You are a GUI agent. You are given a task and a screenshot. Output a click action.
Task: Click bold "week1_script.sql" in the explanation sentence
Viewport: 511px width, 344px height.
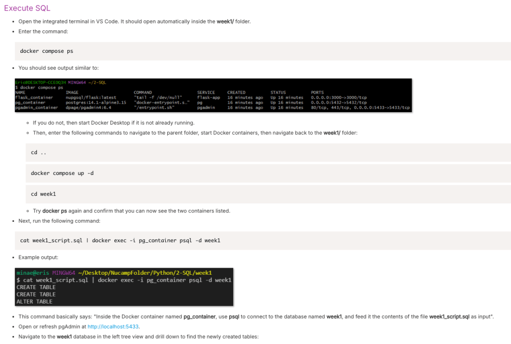pyautogui.click(x=449, y=317)
